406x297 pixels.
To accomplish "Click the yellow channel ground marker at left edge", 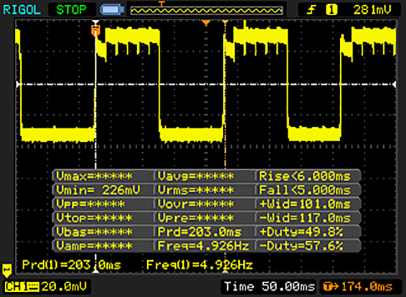I will coord(6,270).
